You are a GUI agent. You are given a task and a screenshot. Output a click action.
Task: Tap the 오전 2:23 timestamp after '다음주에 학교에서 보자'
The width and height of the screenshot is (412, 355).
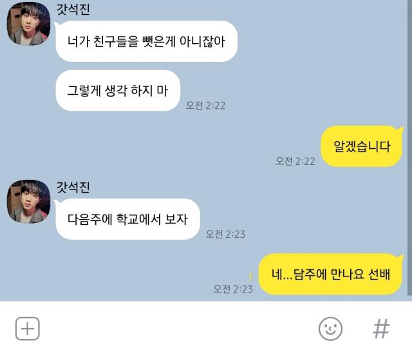[x=225, y=234]
